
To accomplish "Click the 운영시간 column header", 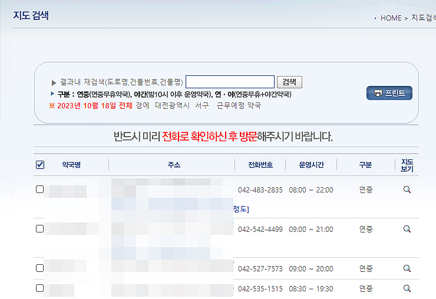I will pyautogui.click(x=312, y=165).
